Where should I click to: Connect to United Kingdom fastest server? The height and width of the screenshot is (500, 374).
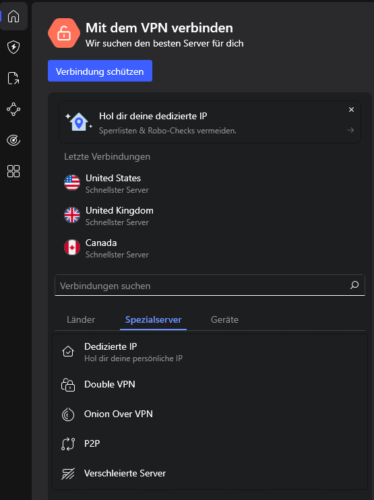pyautogui.click(x=210, y=216)
